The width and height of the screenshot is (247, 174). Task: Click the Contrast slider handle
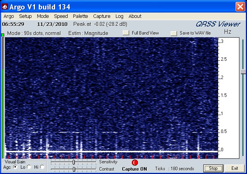73,169
